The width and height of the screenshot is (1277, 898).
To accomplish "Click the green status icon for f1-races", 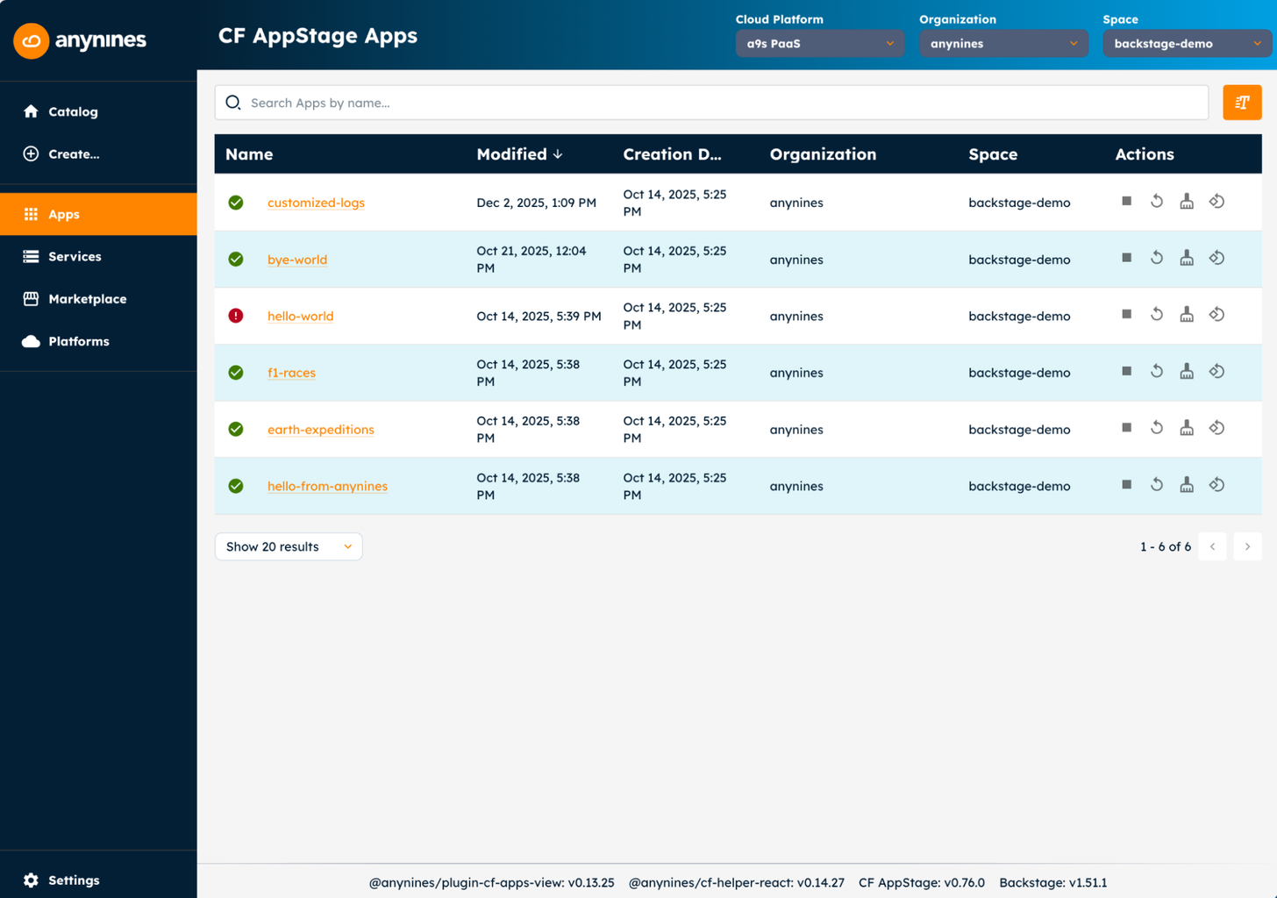I will click(x=236, y=373).
